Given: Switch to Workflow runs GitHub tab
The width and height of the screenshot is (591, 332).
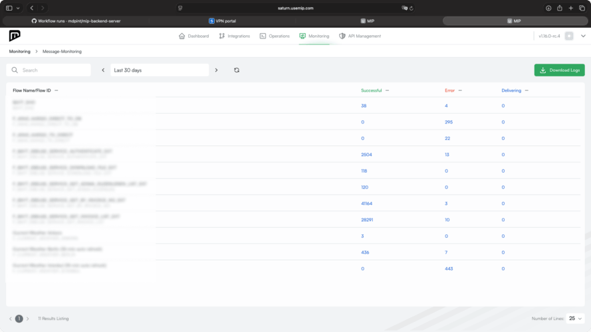Looking at the screenshot, I should coord(76,21).
